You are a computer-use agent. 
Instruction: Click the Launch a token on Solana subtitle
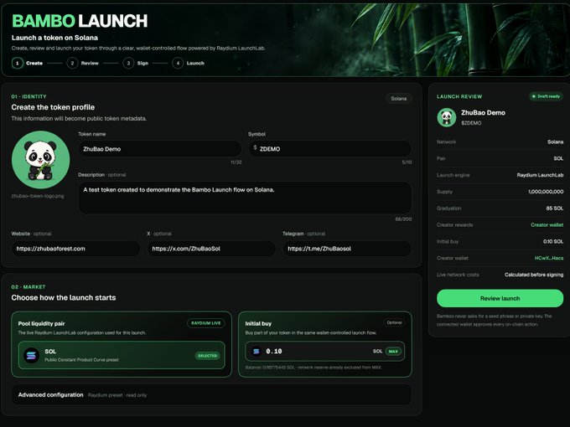(54, 38)
